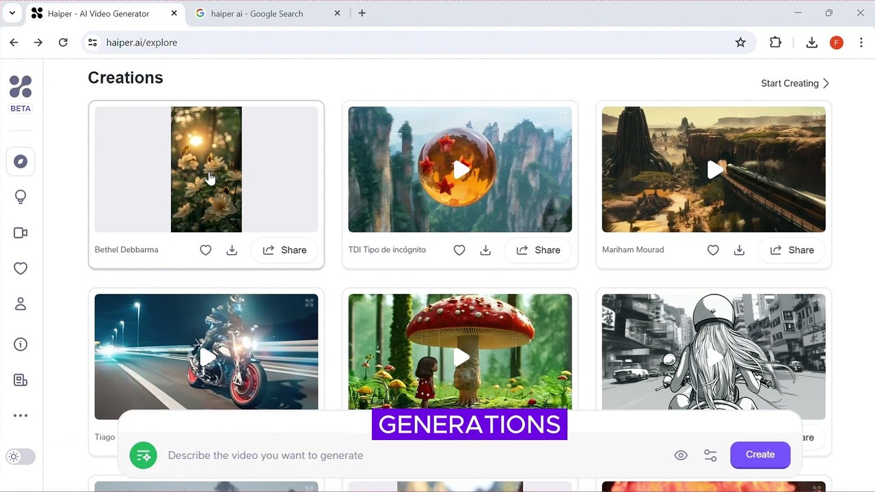Like the Bethel Debbarma video
The width and height of the screenshot is (875, 492).
(206, 250)
